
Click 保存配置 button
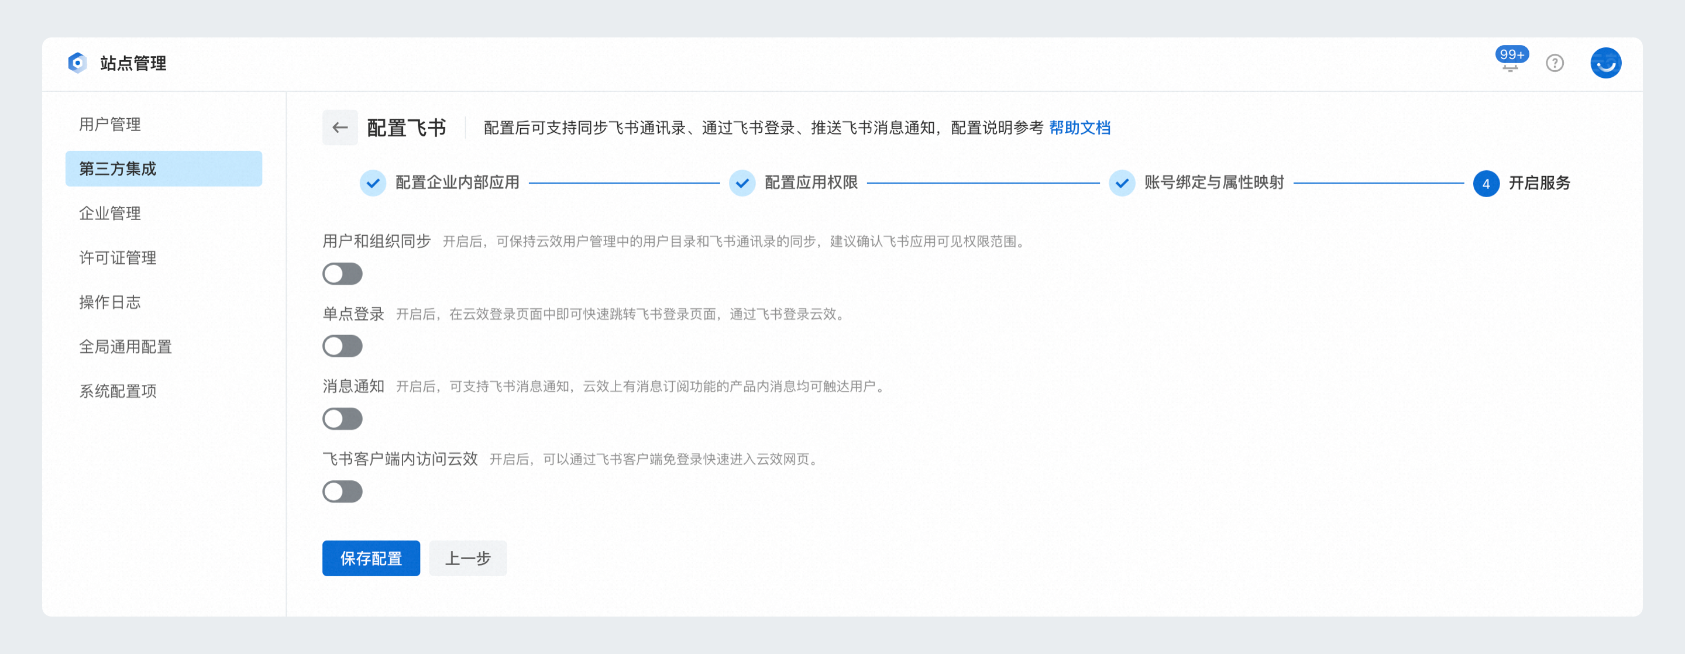point(371,558)
